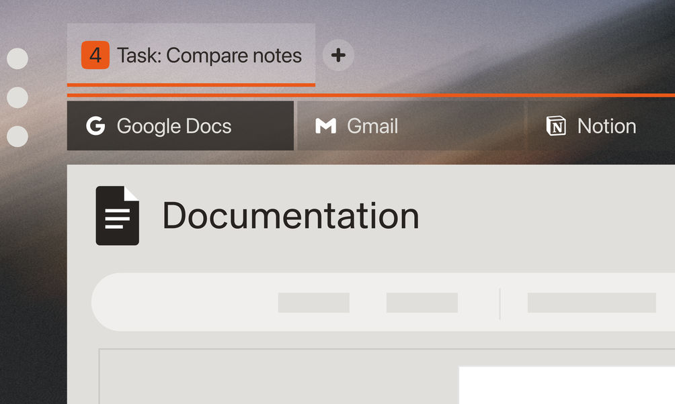
Task: Click the Gmail envelope "M" icon
Action: click(x=326, y=126)
